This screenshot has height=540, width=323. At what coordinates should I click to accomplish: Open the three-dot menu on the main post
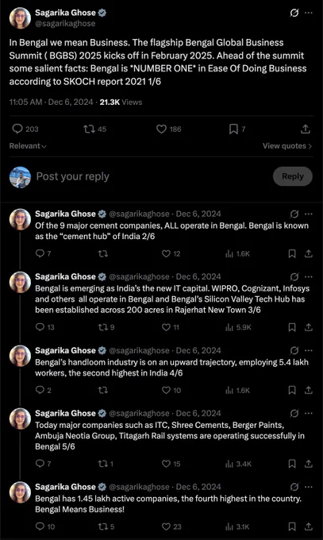[309, 13]
